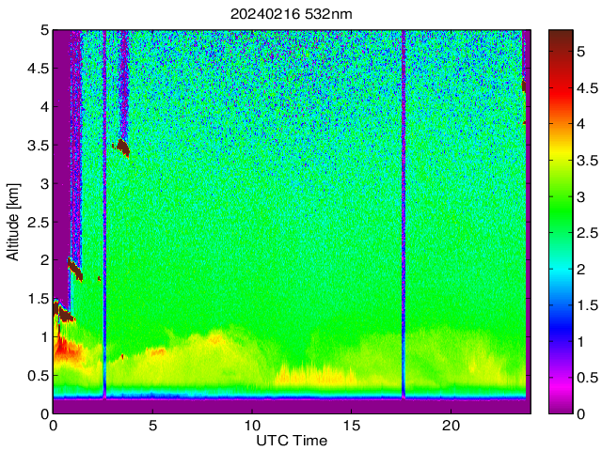
Task: Click the colorbar tick label '0.5'
Action: [x=588, y=378]
